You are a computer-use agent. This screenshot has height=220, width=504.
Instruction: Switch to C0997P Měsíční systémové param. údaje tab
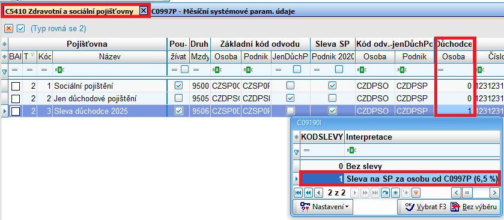click(x=223, y=11)
